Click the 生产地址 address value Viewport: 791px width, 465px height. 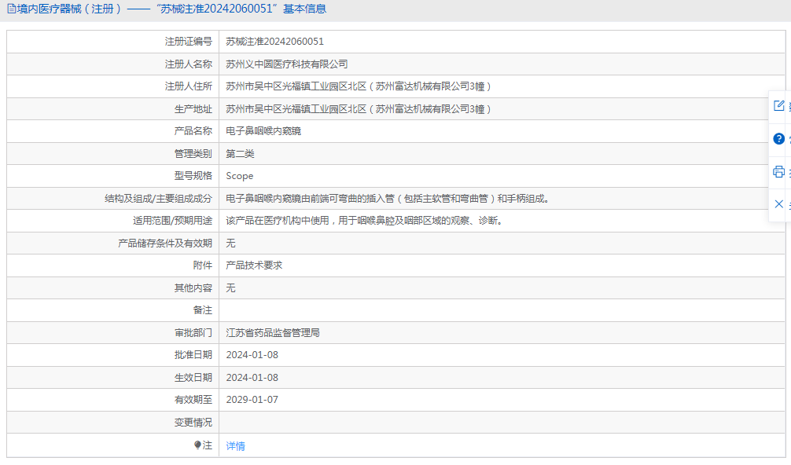359,109
